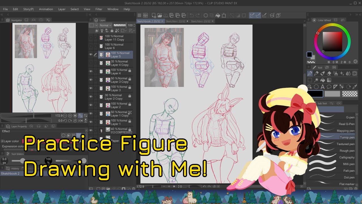Open the Animation menu
Screen dimensions: 362x204
pos(46,9)
